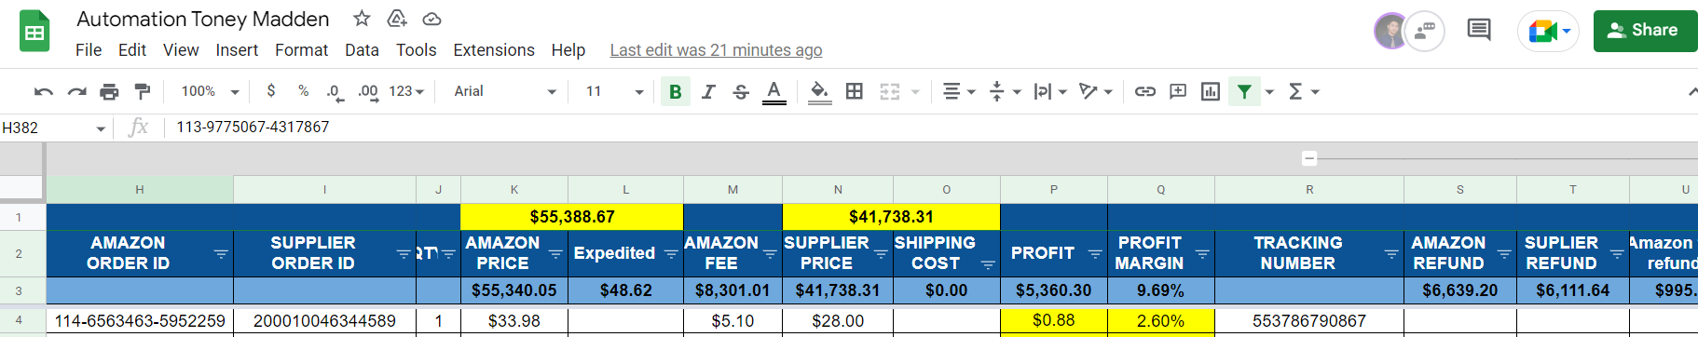Open comment history
The height and width of the screenshot is (337, 1698).
[x=1479, y=31]
